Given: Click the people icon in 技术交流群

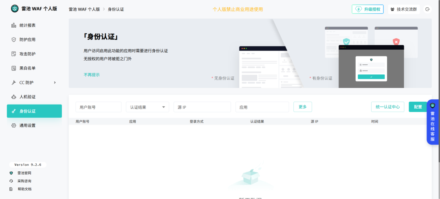Looking at the screenshot, I should pos(393,9).
